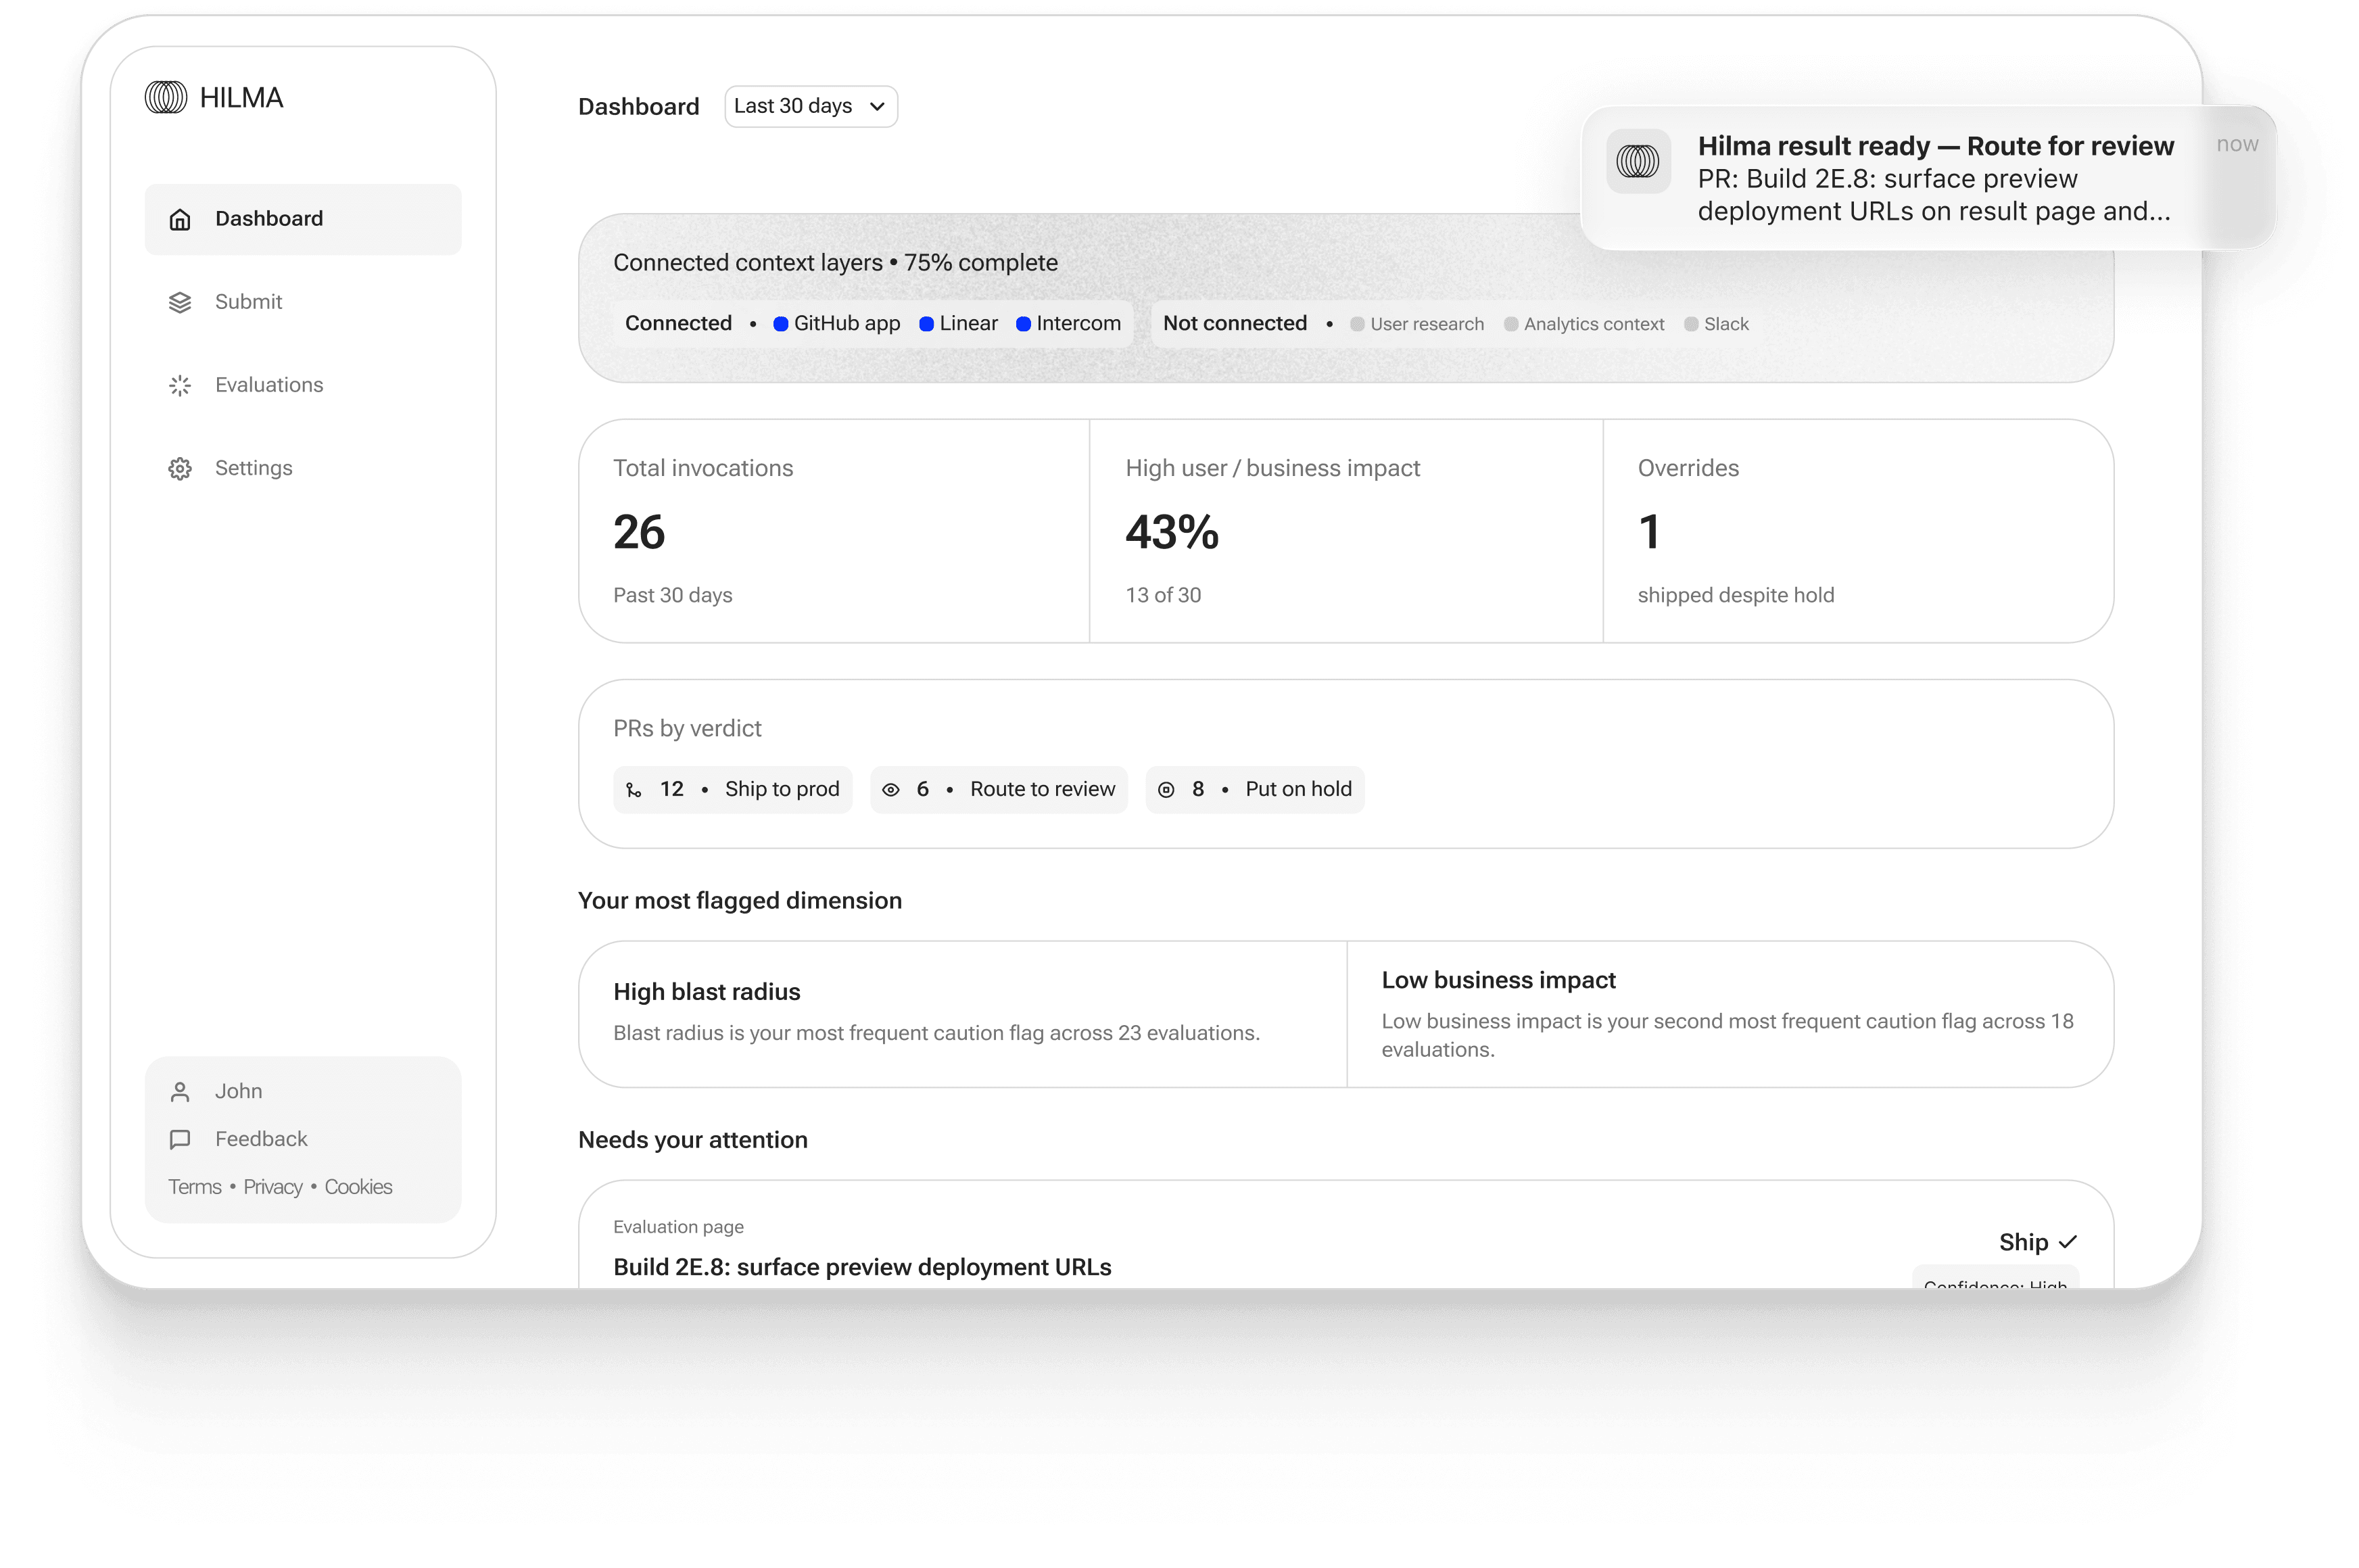The height and width of the screenshot is (1568, 2359).
Task: Click the chevron on the date range selector
Action: coord(876,106)
